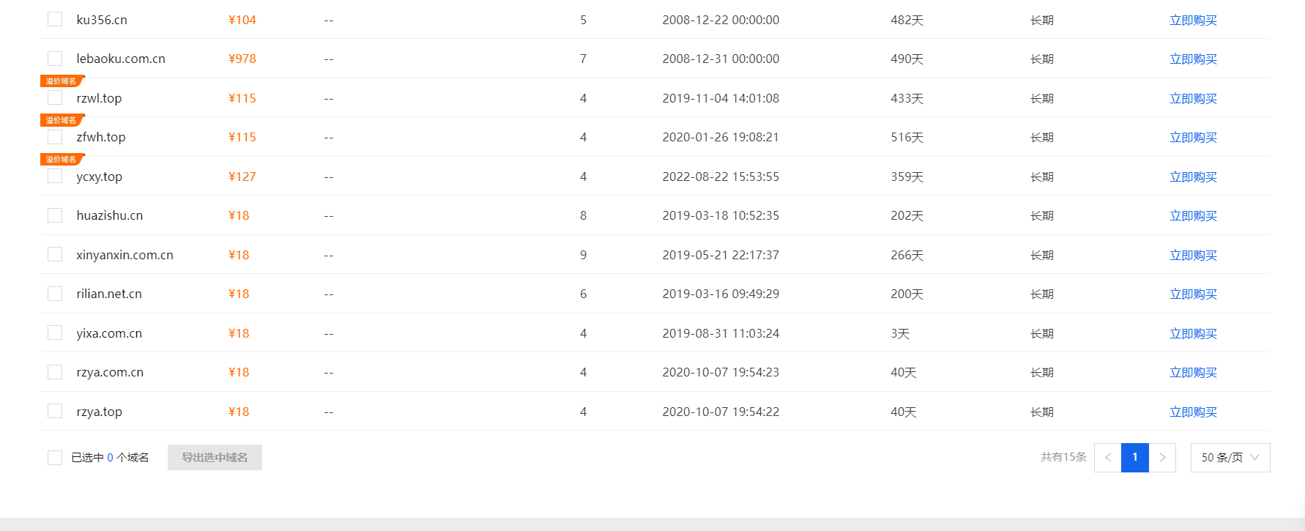
Task: Open the 50 条/页 page size dropdown
Action: (x=1230, y=458)
